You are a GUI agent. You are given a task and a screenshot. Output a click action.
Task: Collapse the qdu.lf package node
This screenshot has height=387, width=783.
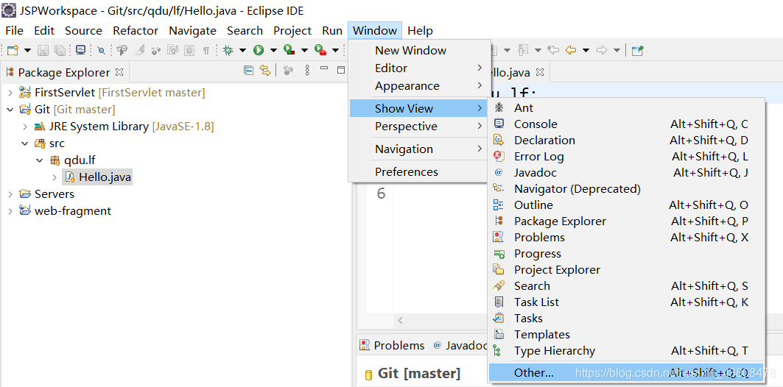pos(40,160)
